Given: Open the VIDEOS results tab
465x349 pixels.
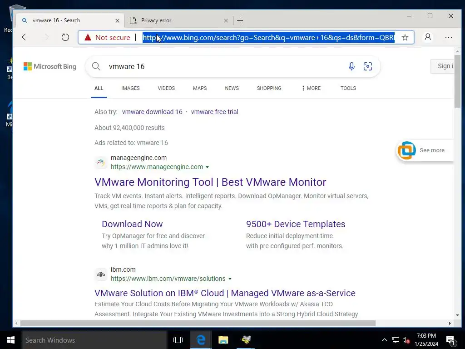Looking at the screenshot, I should 166,88.
